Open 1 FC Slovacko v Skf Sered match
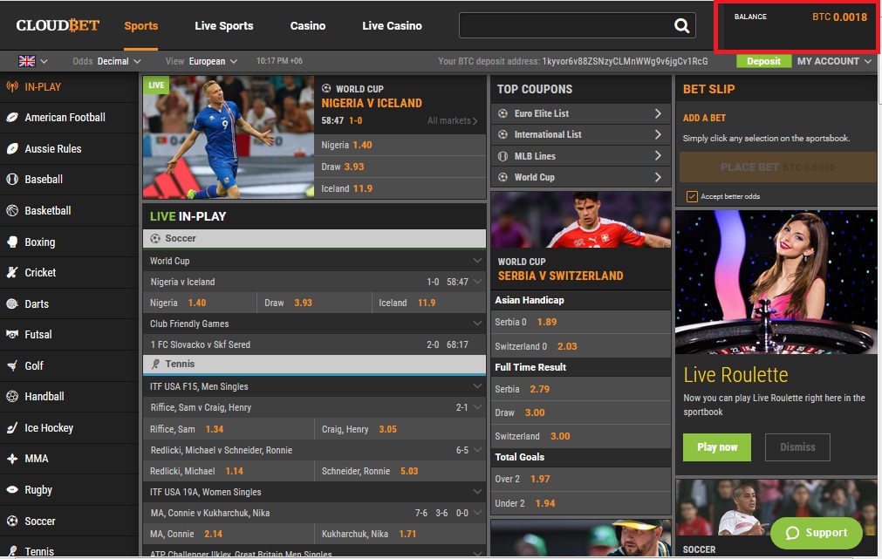 tap(314, 344)
